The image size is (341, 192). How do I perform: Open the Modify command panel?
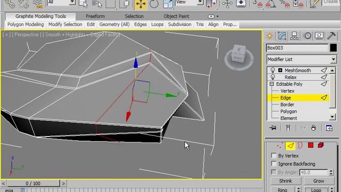pyautogui.click(x=282, y=36)
